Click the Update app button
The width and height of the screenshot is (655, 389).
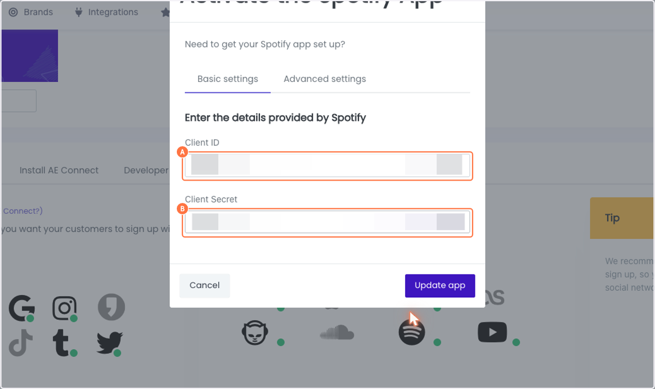[x=440, y=285]
